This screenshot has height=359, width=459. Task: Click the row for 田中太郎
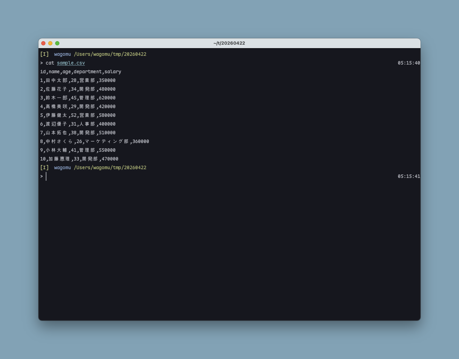(x=78, y=81)
